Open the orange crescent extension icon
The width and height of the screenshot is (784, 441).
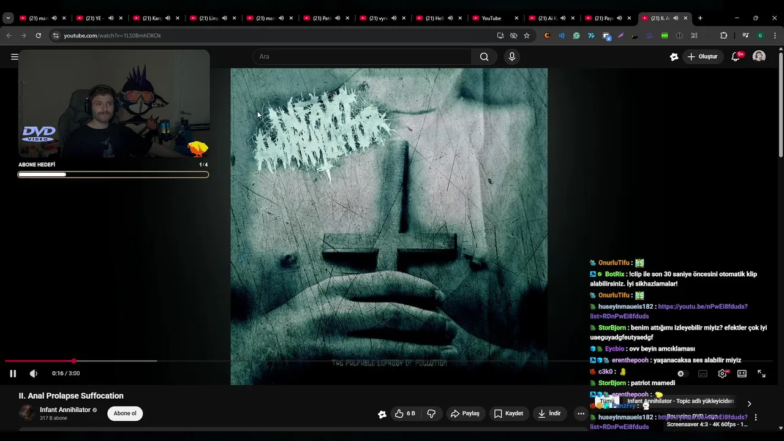tap(547, 36)
